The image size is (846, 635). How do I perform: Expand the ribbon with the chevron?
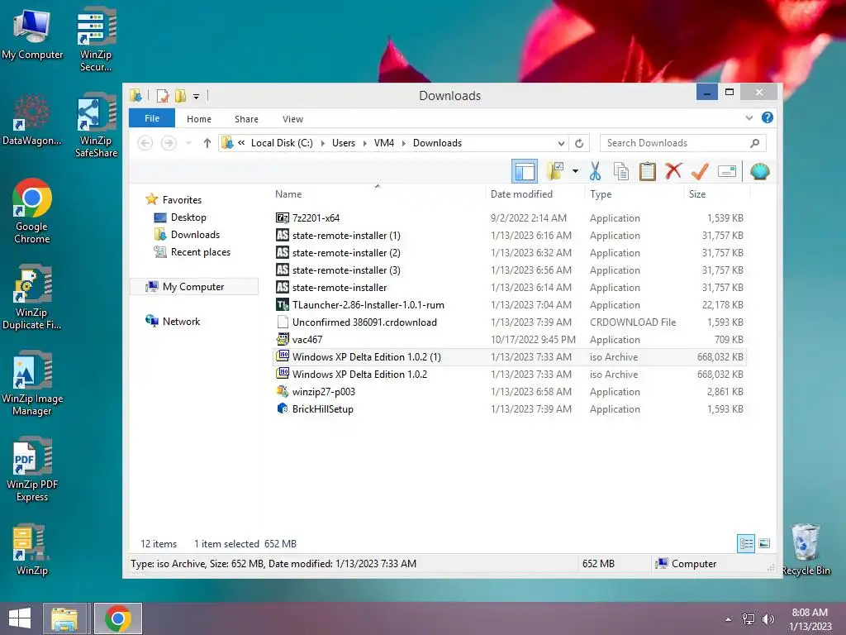tap(749, 117)
